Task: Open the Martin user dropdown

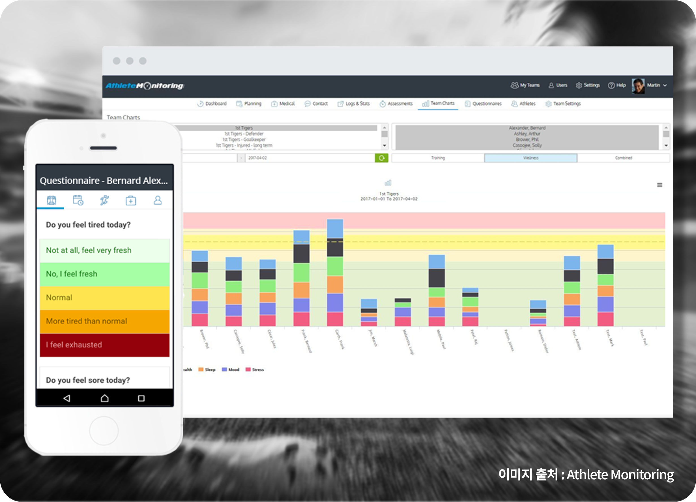Action: (x=656, y=85)
